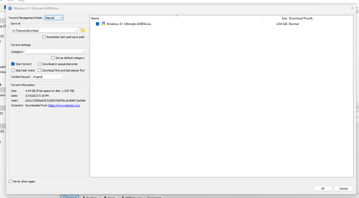Switch to Peers tab in main window
Image resolution: width=359 pixels, height=198 pixels.
[109, 197]
